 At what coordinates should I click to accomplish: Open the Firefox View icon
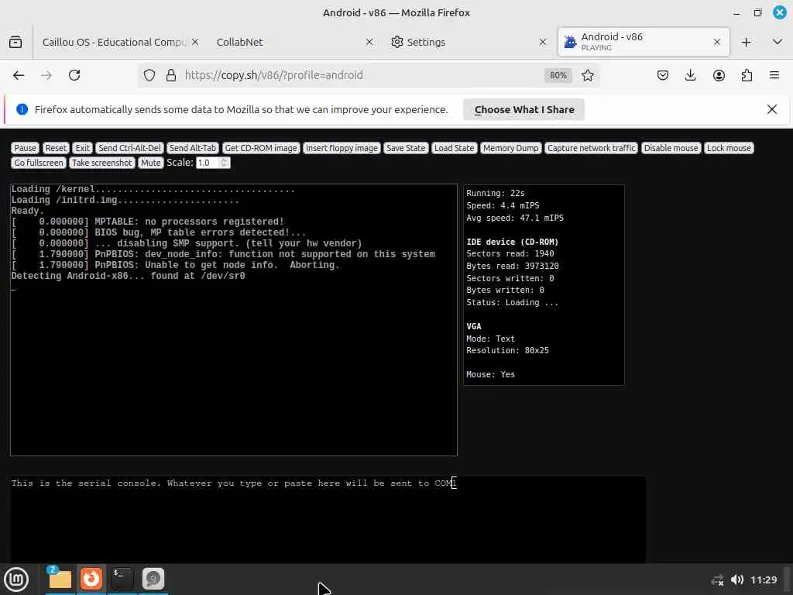[15, 42]
